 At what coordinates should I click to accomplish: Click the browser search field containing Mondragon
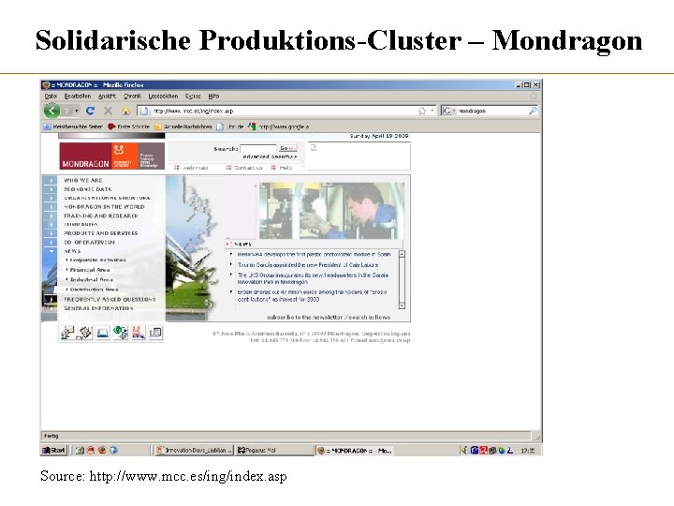coord(492,111)
